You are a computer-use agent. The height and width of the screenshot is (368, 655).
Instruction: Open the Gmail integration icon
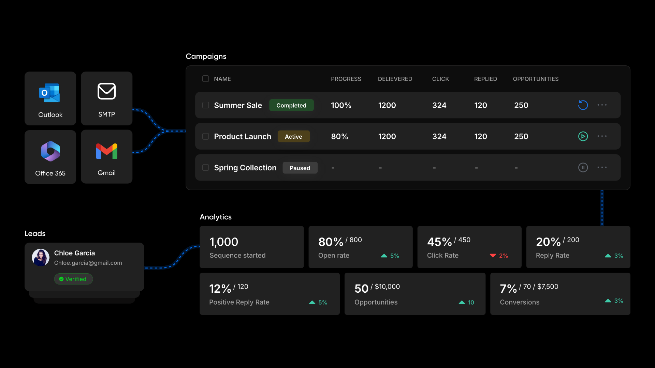[x=106, y=151]
